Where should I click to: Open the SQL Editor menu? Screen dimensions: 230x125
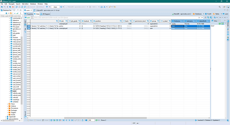coord(25,4)
